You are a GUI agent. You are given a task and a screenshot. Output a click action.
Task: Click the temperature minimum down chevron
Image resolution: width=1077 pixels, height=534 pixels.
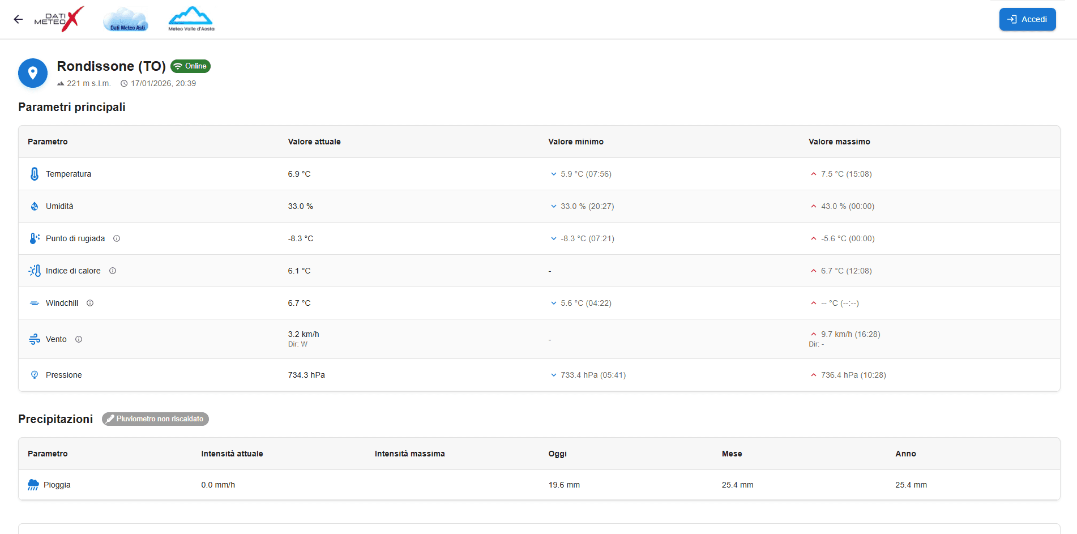coord(554,174)
